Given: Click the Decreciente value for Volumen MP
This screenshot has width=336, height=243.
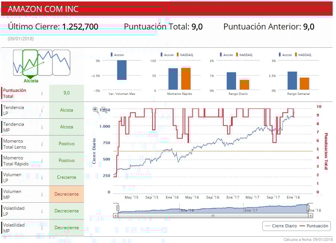Looking at the screenshot, I should pyautogui.click(x=66, y=194).
